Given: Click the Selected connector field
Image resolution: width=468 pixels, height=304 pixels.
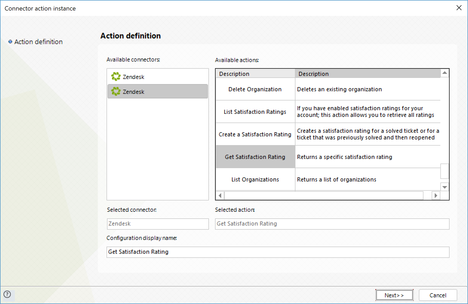Looking at the screenshot, I should [x=158, y=224].
